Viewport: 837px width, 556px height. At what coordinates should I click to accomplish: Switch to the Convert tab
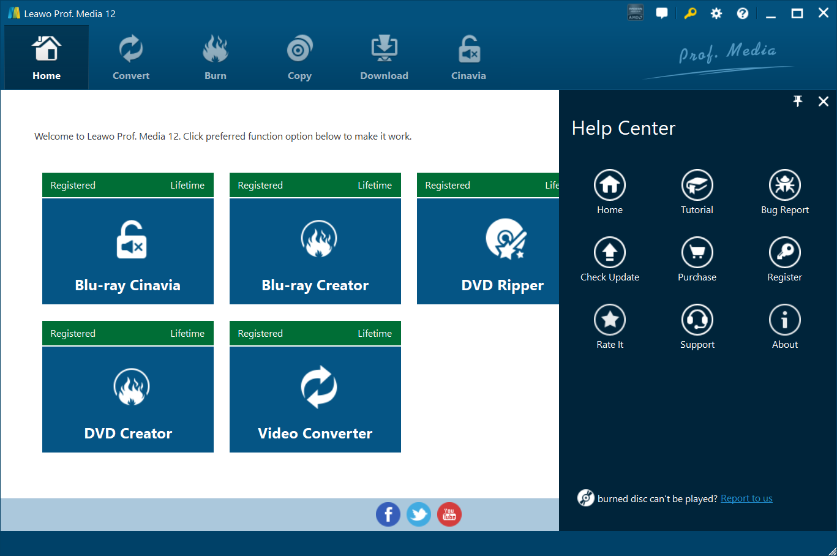tap(131, 58)
